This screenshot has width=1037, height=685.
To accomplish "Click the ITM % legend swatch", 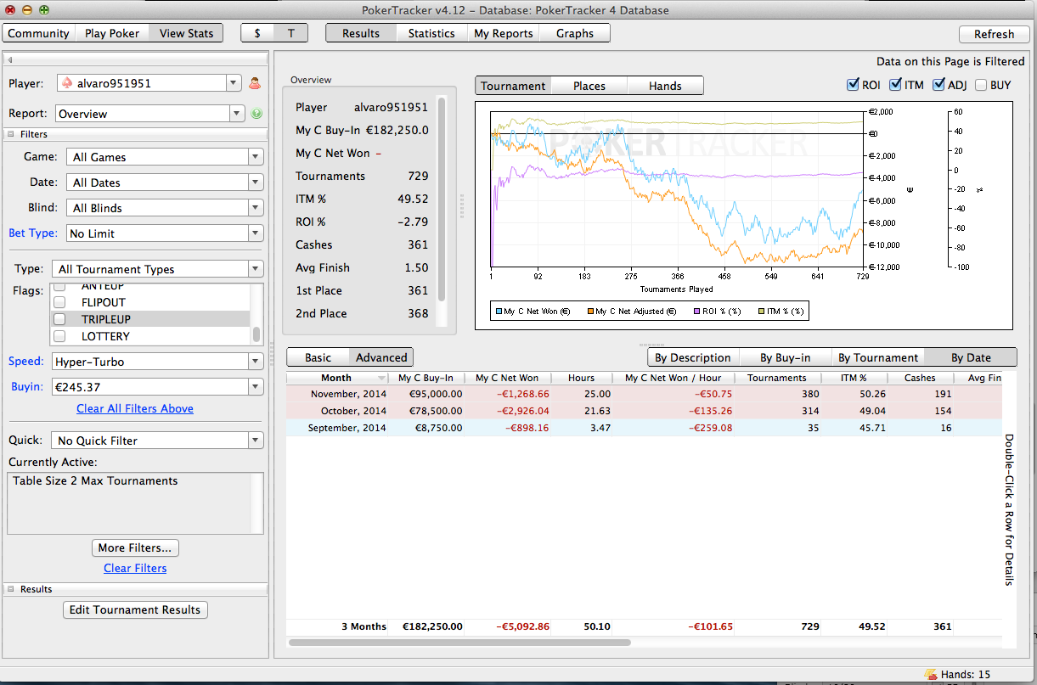I will point(761,312).
